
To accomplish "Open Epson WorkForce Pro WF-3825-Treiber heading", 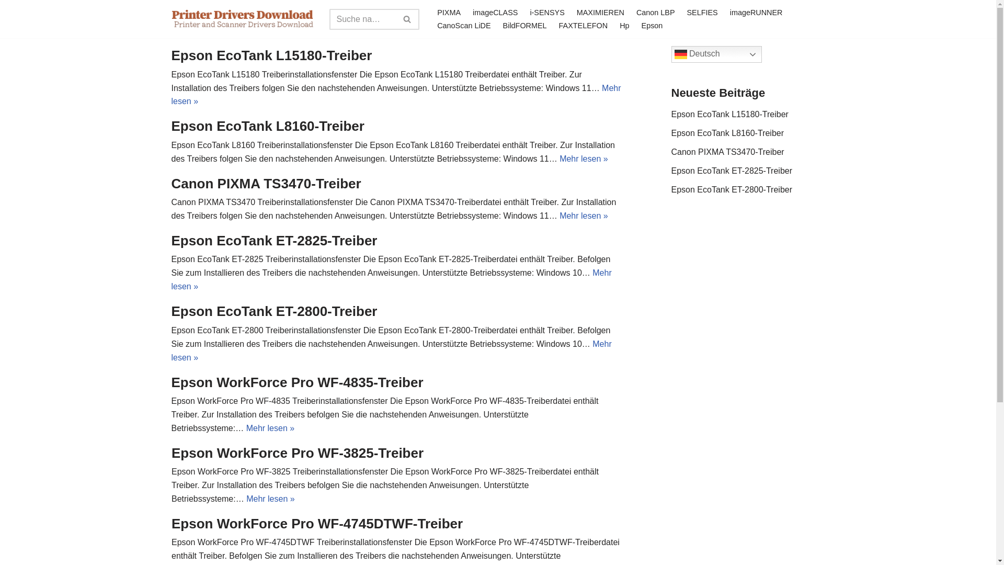I will tap(297, 453).
